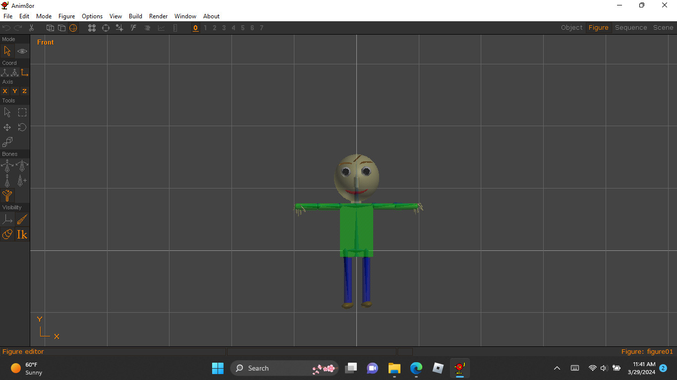Activate the Move tool under Tools

(x=7, y=127)
